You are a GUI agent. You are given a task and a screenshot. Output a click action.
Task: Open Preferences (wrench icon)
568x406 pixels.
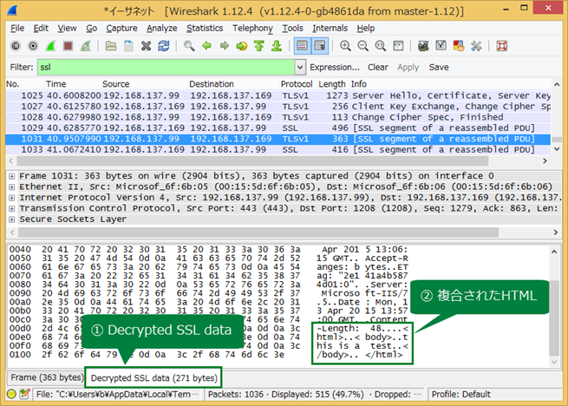476,46
